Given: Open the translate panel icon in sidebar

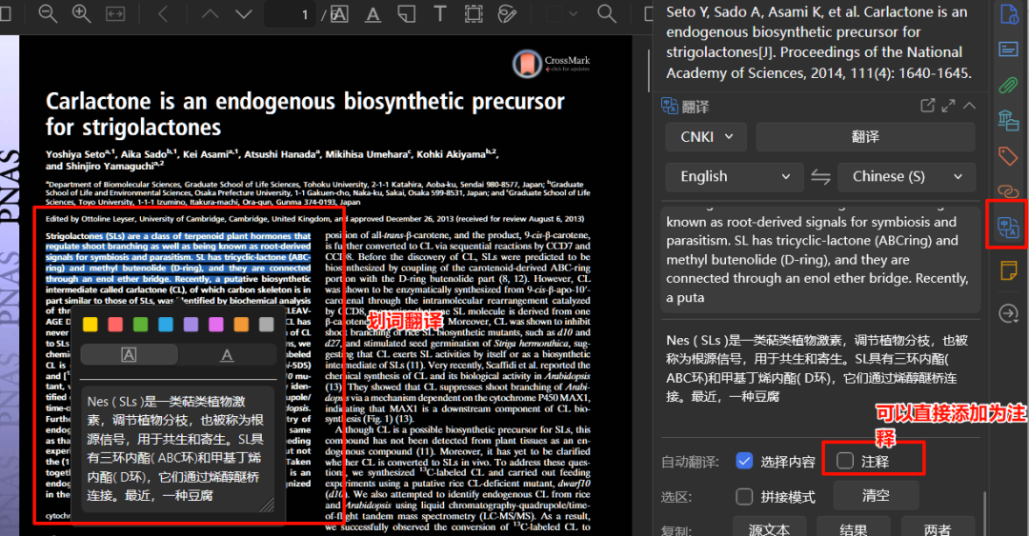Looking at the screenshot, I should pos(1009,227).
